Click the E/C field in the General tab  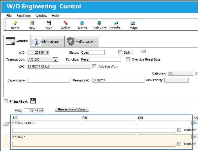click(x=59, y=66)
